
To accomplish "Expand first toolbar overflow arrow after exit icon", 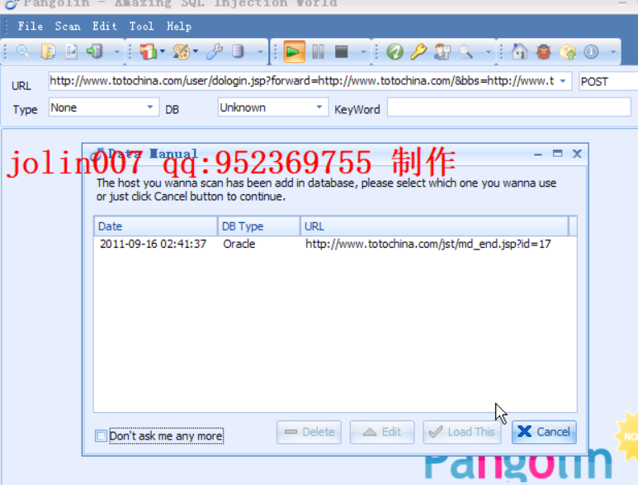I will coord(116,52).
